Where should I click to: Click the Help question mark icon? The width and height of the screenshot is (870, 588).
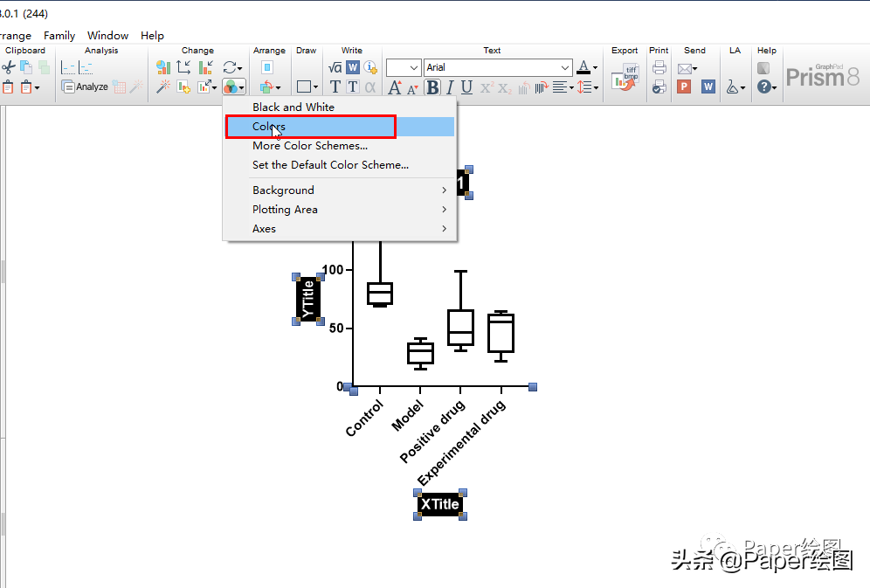click(x=764, y=86)
